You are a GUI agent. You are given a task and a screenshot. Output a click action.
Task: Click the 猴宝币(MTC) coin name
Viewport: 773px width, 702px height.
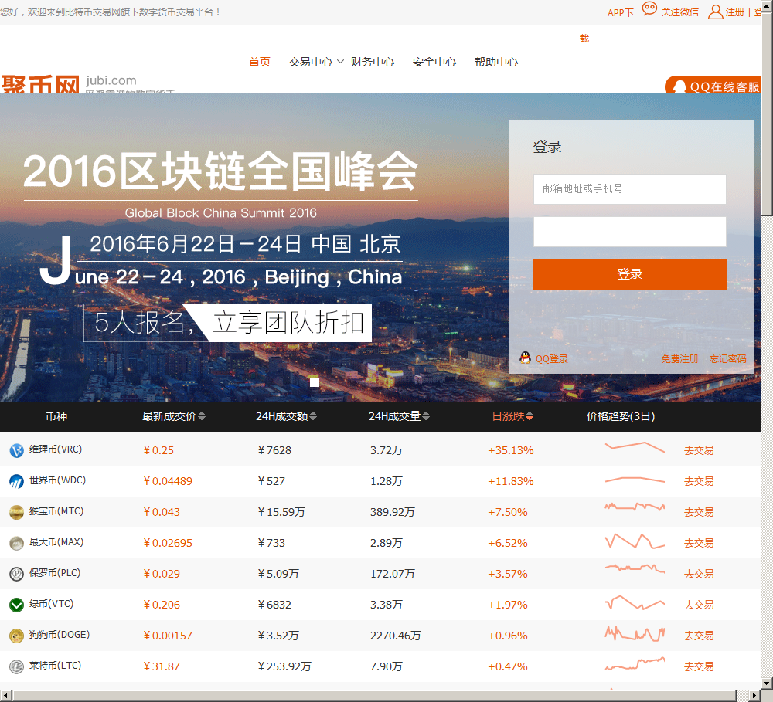point(56,511)
